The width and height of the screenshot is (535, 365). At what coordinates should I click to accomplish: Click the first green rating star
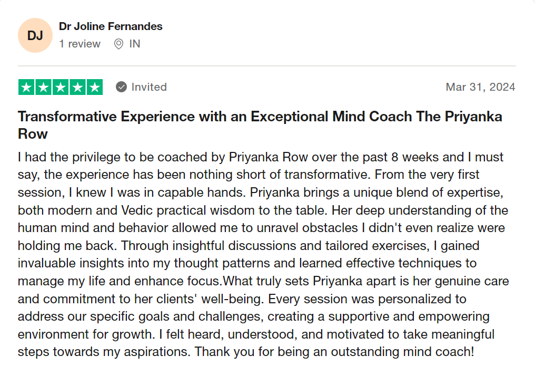click(x=26, y=87)
